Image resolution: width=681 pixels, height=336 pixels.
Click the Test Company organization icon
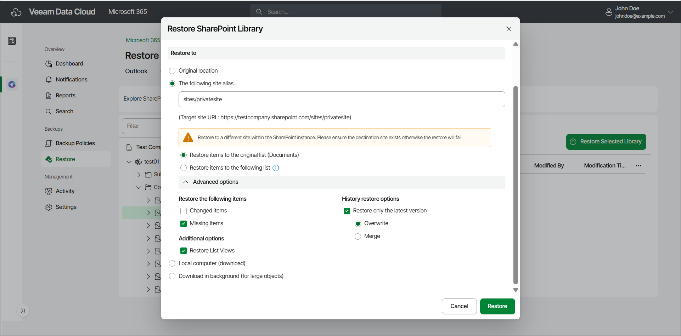pyautogui.click(x=129, y=147)
